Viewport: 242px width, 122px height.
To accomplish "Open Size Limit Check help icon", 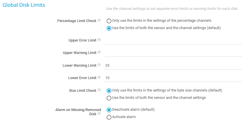I will (99, 90).
